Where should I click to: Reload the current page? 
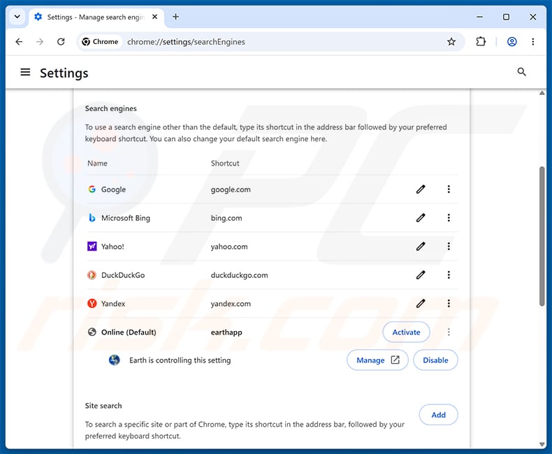click(x=61, y=41)
